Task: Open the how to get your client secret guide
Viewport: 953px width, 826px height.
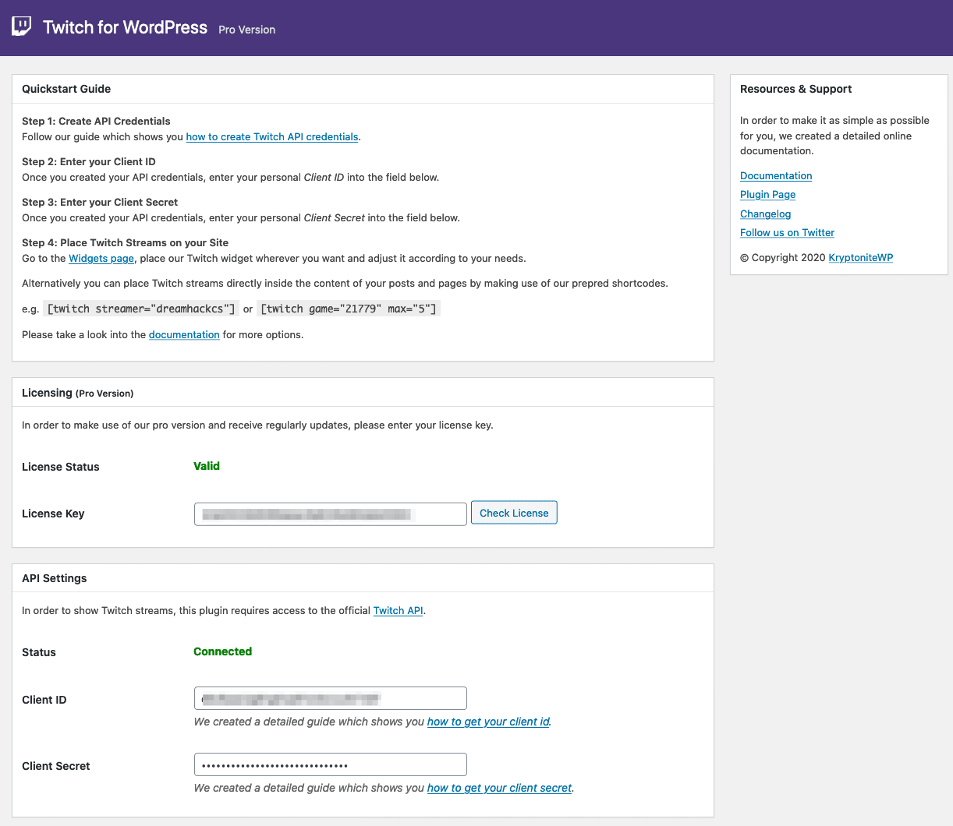Action: tap(500, 788)
